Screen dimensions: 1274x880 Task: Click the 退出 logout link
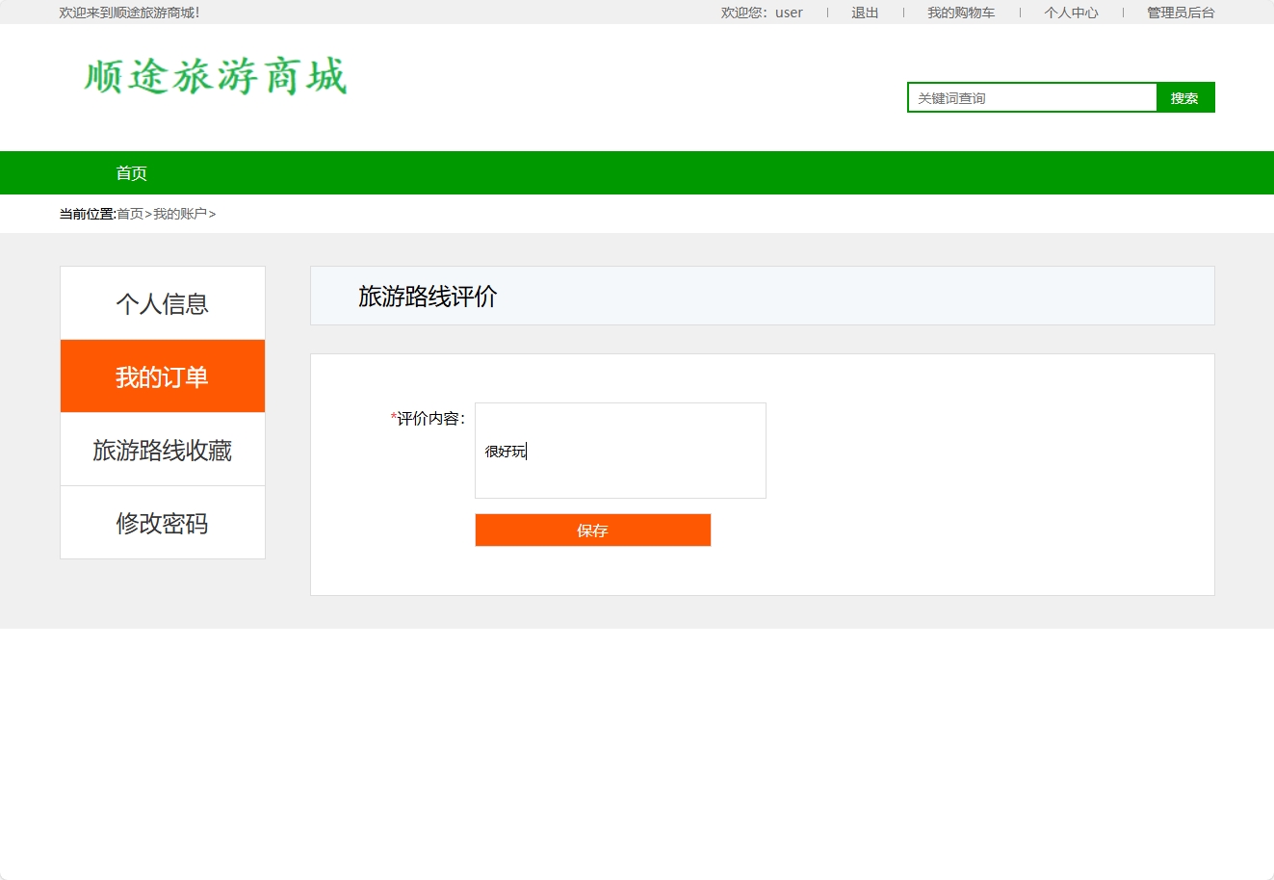click(x=864, y=13)
